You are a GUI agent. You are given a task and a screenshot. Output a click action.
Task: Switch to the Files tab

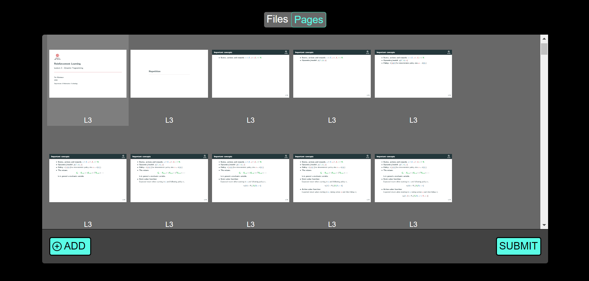(x=277, y=19)
